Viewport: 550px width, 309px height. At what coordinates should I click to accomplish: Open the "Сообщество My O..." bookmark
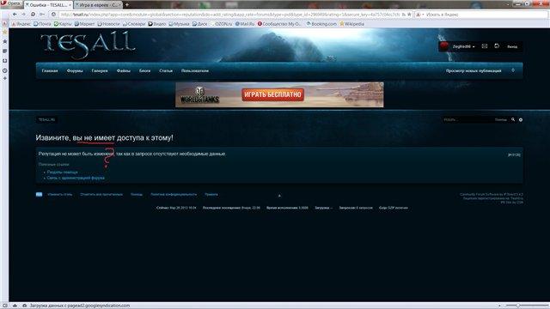279,24
